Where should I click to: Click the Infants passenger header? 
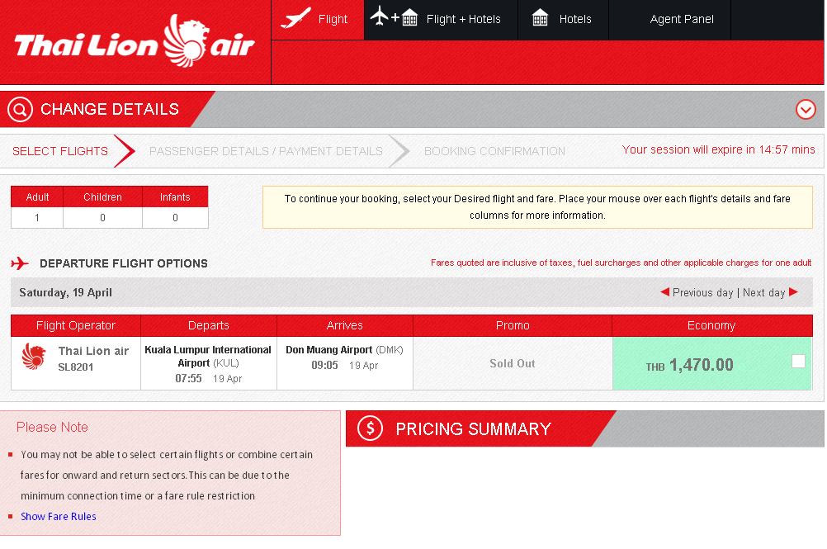175,196
